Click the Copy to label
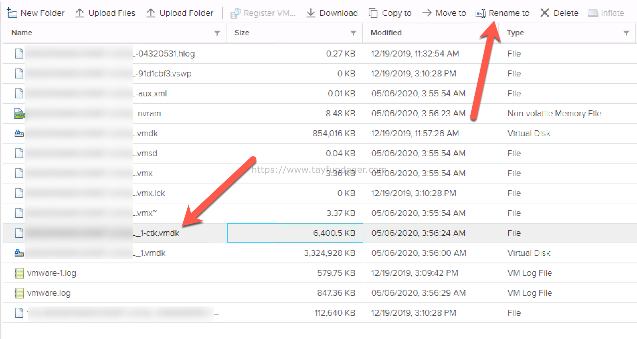 [x=397, y=13]
